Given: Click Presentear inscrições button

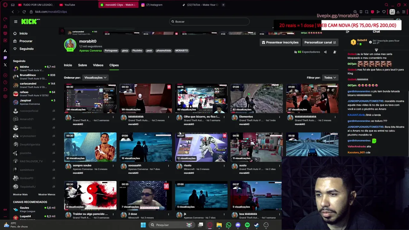Looking at the screenshot, I should click(x=280, y=42).
